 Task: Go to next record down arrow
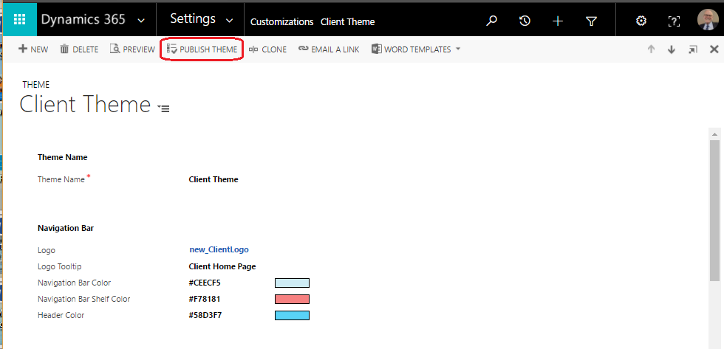click(672, 49)
